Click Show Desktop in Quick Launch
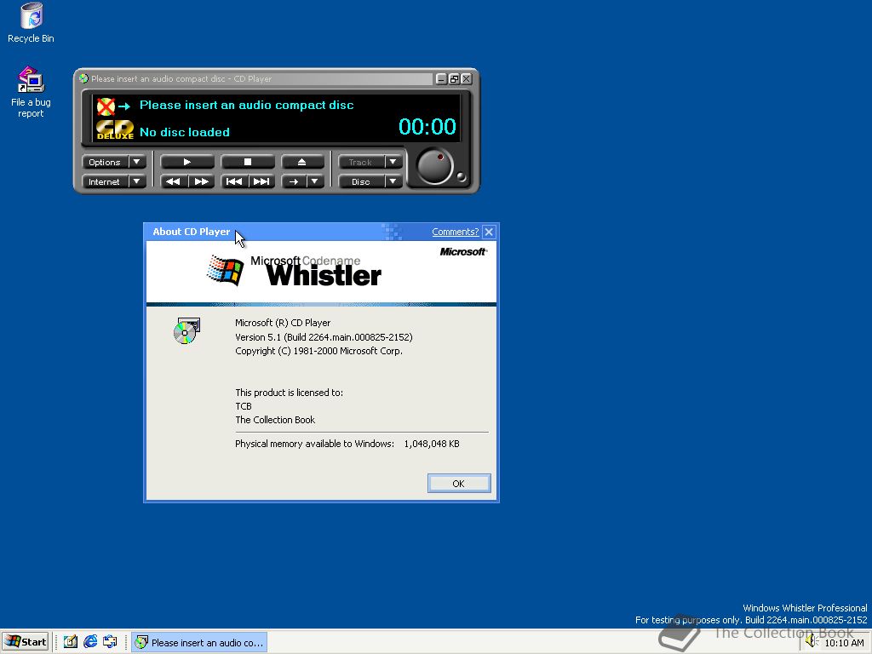Viewport: 872px width, 654px height. (70, 642)
